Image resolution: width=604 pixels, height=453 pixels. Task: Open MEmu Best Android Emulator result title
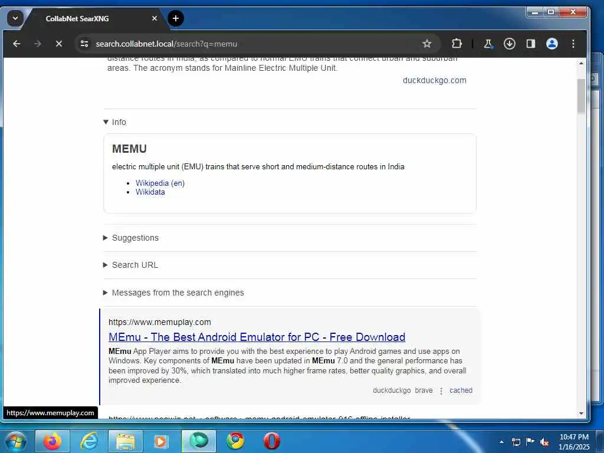(x=257, y=337)
